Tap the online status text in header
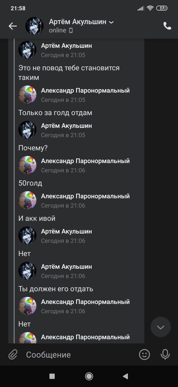The height and width of the screenshot is (387, 178). [57, 30]
